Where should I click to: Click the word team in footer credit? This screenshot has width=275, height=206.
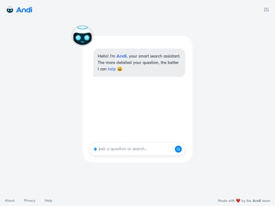[266, 201]
